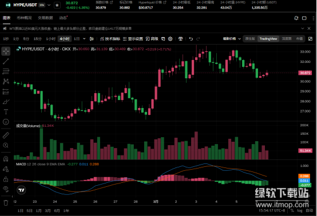
Task: Switch to the 币种概况 tab
Action: point(24,18)
